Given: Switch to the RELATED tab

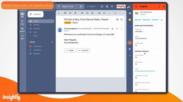Looking at the screenshot, I should (146, 20).
